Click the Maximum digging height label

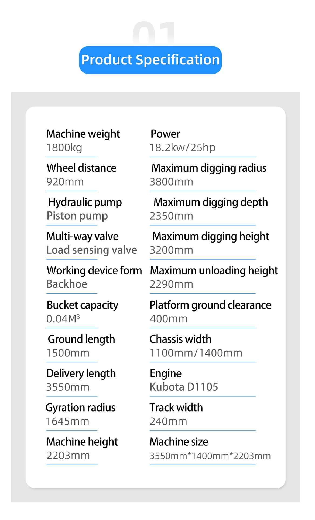[211, 236]
